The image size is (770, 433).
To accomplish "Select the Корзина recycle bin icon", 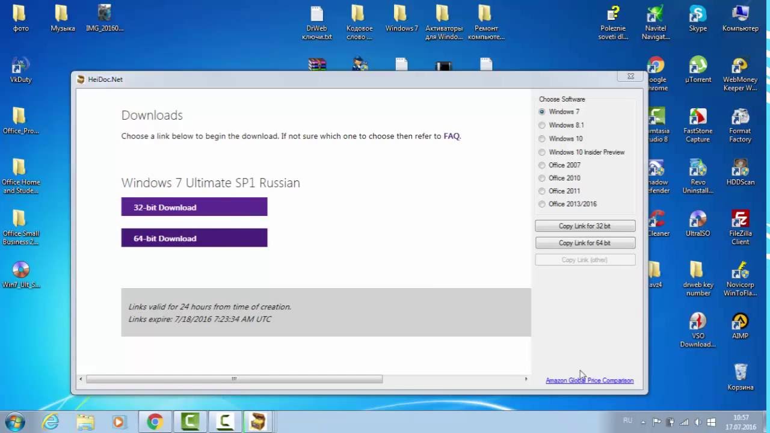I will point(740,377).
